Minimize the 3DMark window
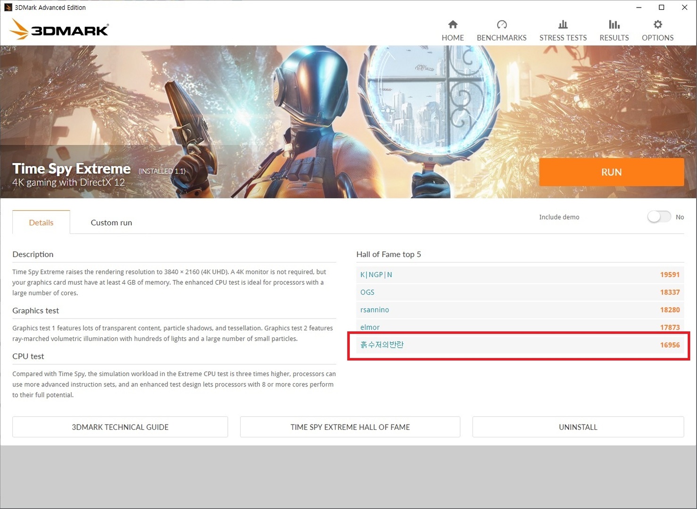Screen dimensions: 697x509 [639, 7]
